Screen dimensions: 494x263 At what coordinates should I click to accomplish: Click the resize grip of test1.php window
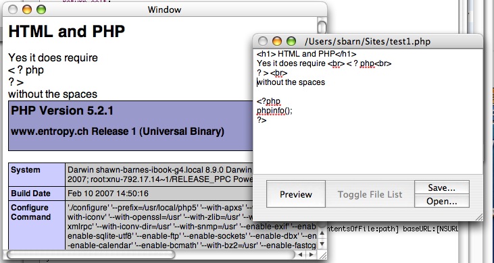point(478,217)
